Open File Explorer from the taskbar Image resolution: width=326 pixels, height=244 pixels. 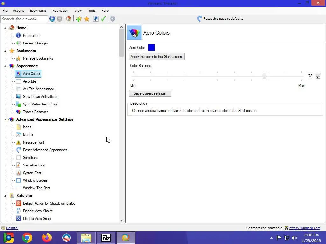(x=86, y=238)
